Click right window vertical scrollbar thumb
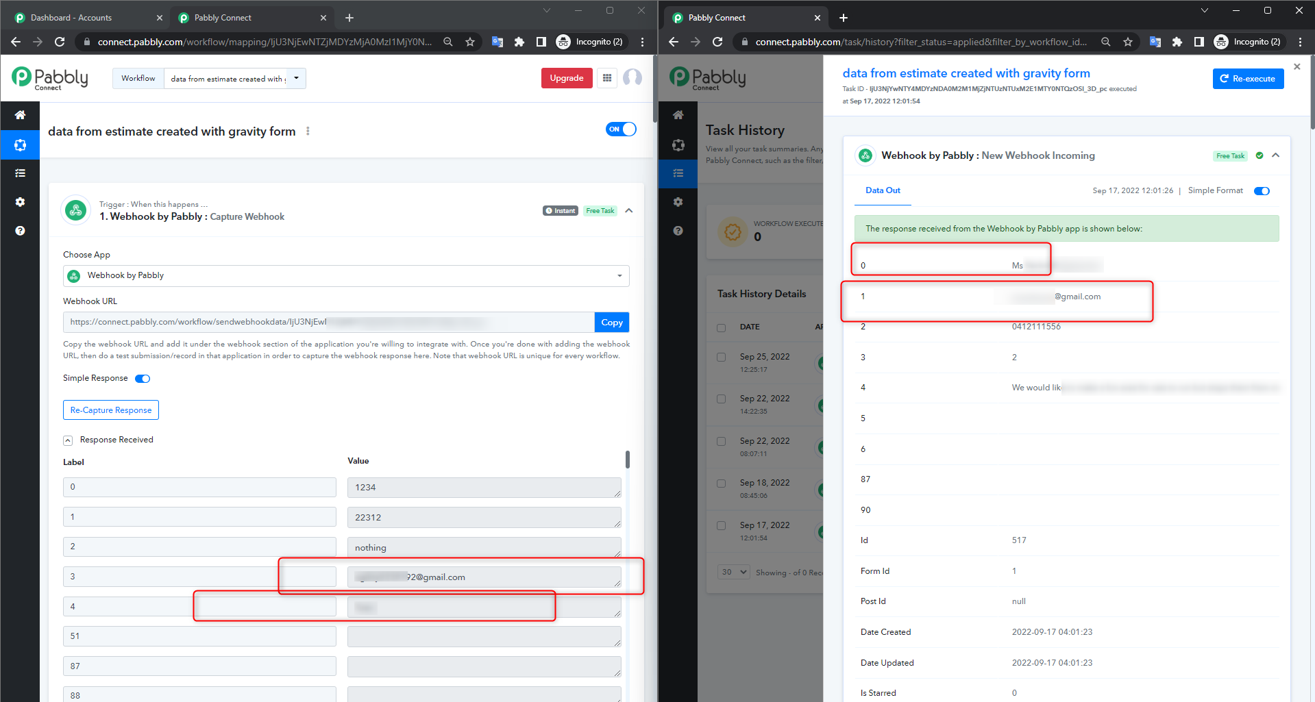The width and height of the screenshot is (1315, 702). click(x=1312, y=92)
